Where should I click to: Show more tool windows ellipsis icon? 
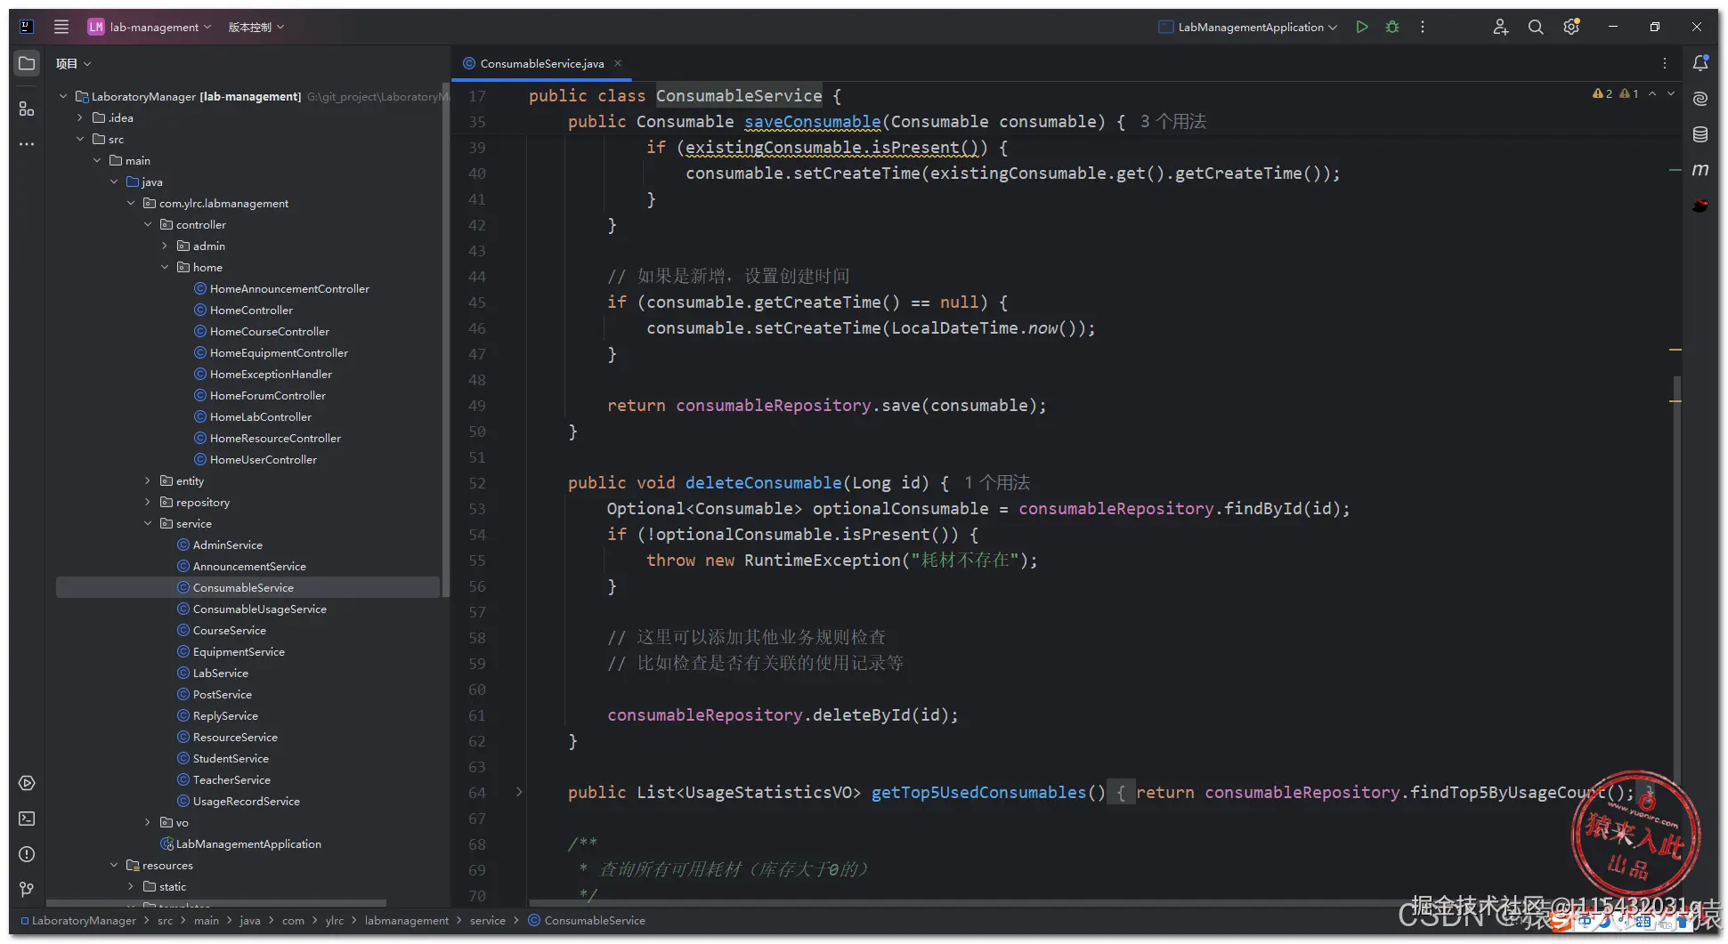click(x=27, y=143)
